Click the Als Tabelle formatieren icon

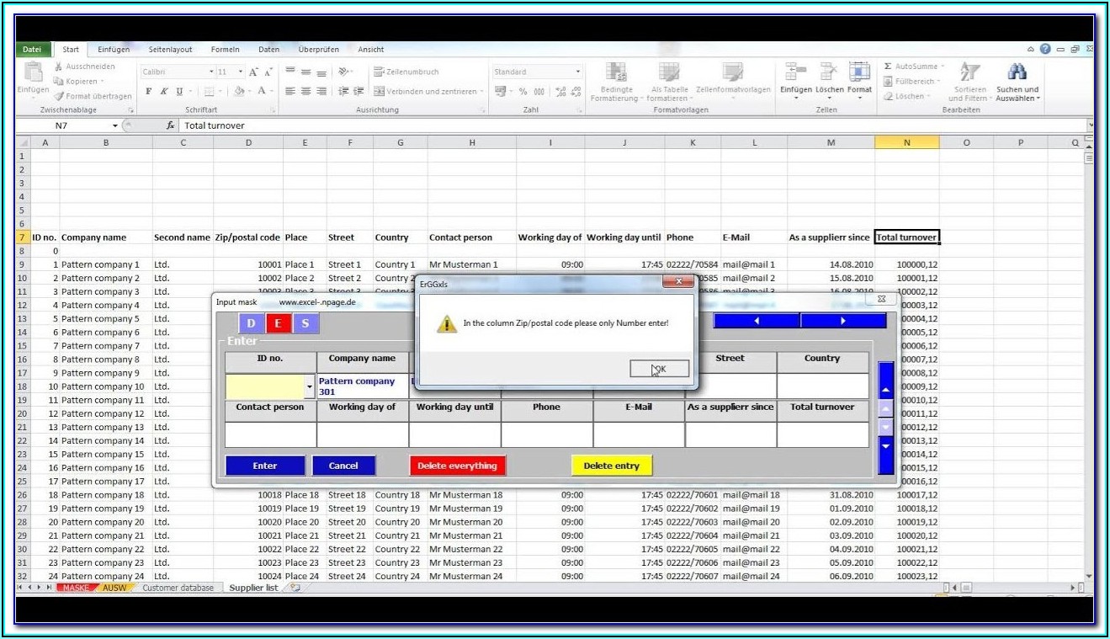tap(669, 72)
